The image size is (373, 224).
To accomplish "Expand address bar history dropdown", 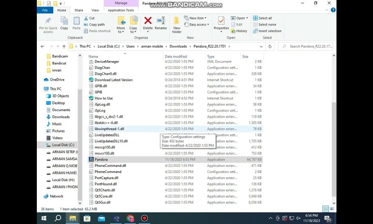I will point(261,46).
